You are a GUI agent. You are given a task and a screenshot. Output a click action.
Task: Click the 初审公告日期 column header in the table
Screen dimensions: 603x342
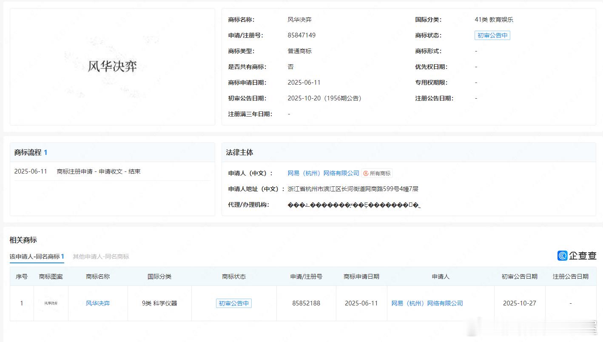point(519,276)
